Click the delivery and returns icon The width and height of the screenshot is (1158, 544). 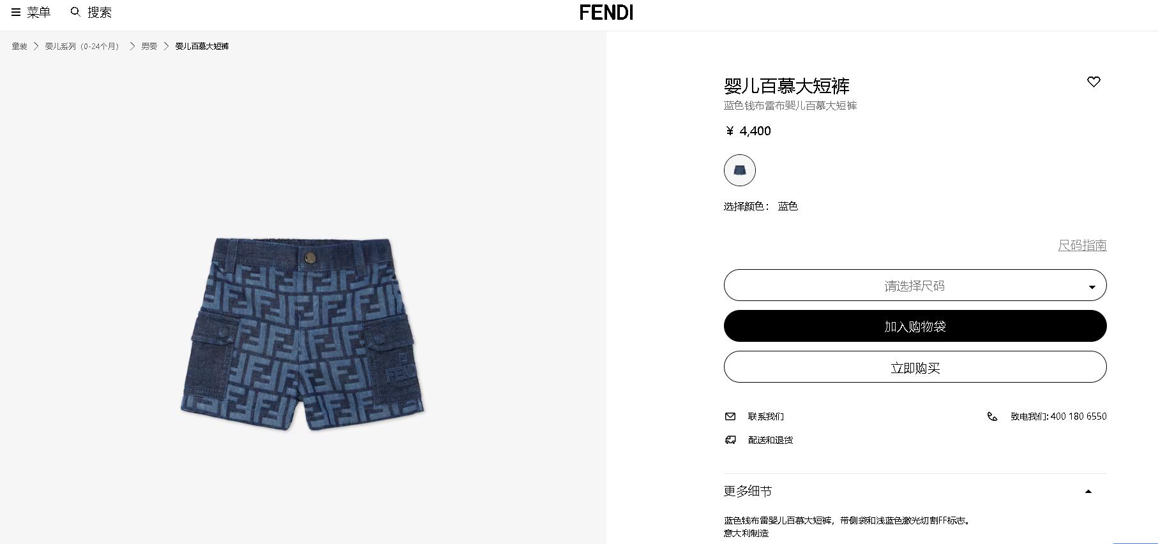(730, 440)
